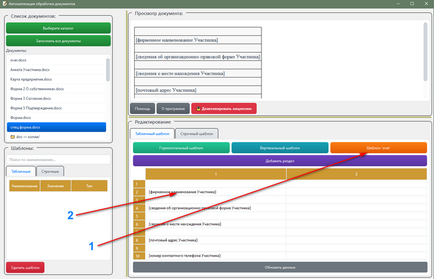
Task: Select 'Анкета Участника.docx' document
Action: tap(56, 69)
